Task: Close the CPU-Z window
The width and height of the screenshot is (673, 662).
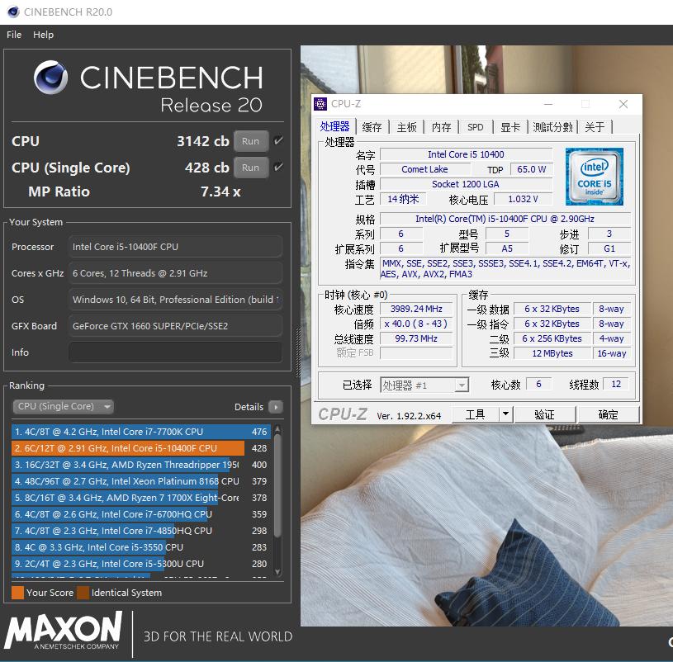Action: point(623,104)
